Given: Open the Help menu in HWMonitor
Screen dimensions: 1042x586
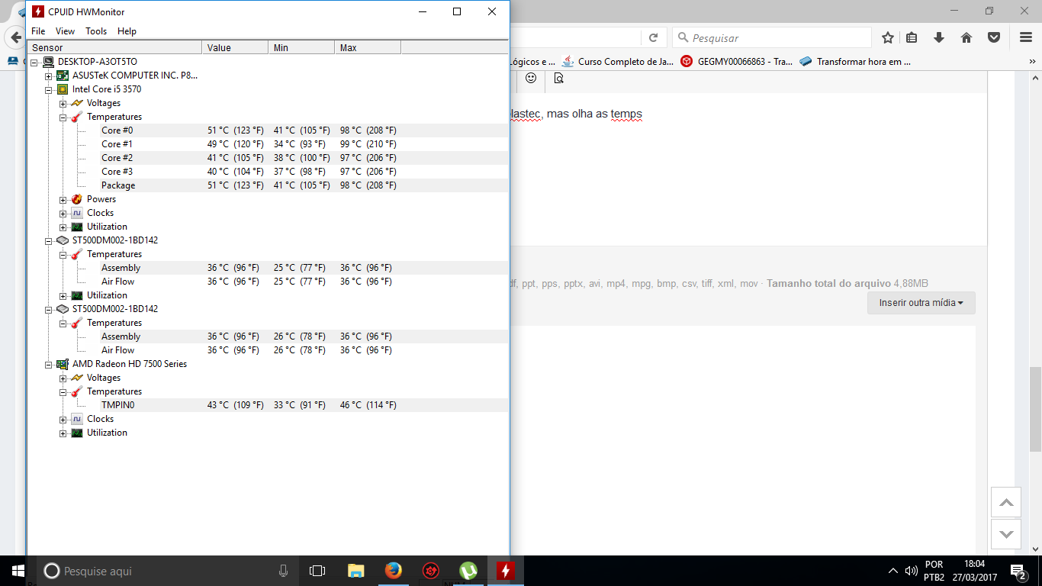Looking at the screenshot, I should 127,31.
